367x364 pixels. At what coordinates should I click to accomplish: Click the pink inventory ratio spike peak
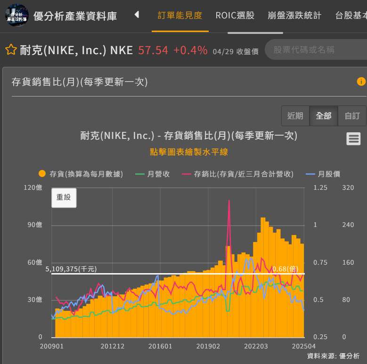click(229, 201)
